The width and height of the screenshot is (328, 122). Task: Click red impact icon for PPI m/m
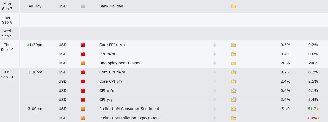(x=83, y=54)
